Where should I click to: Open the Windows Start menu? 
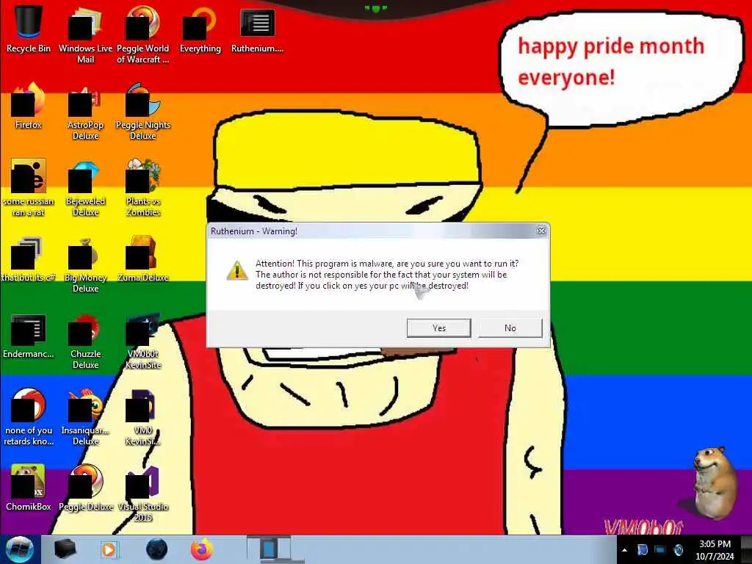point(18,549)
